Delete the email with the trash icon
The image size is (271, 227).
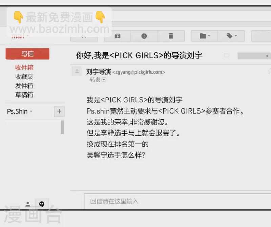coord(171,36)
